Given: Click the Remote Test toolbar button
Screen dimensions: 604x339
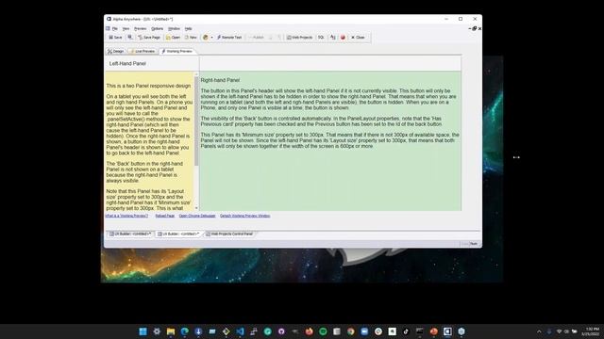Looking at the screenshot, I should point(229,38).
